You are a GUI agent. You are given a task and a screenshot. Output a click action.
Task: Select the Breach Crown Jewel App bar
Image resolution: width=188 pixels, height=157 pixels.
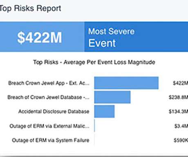coord(126,83)
